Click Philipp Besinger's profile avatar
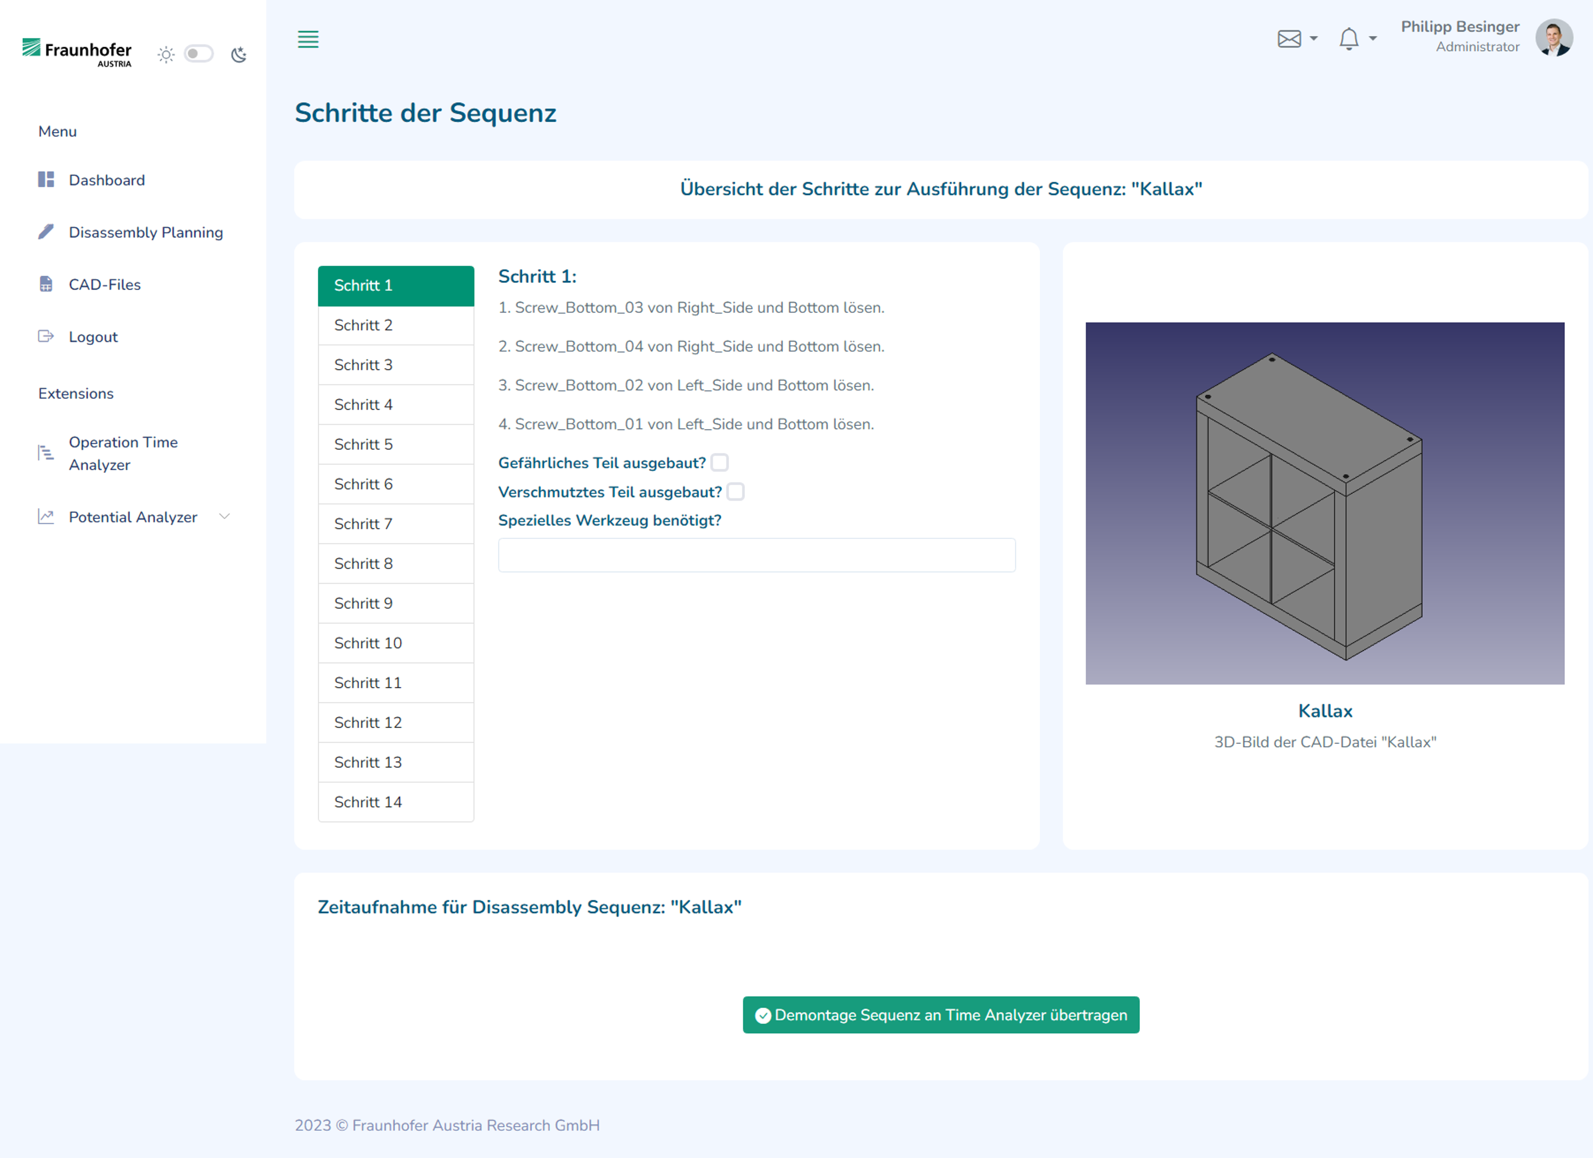 tap(1554, 37)
